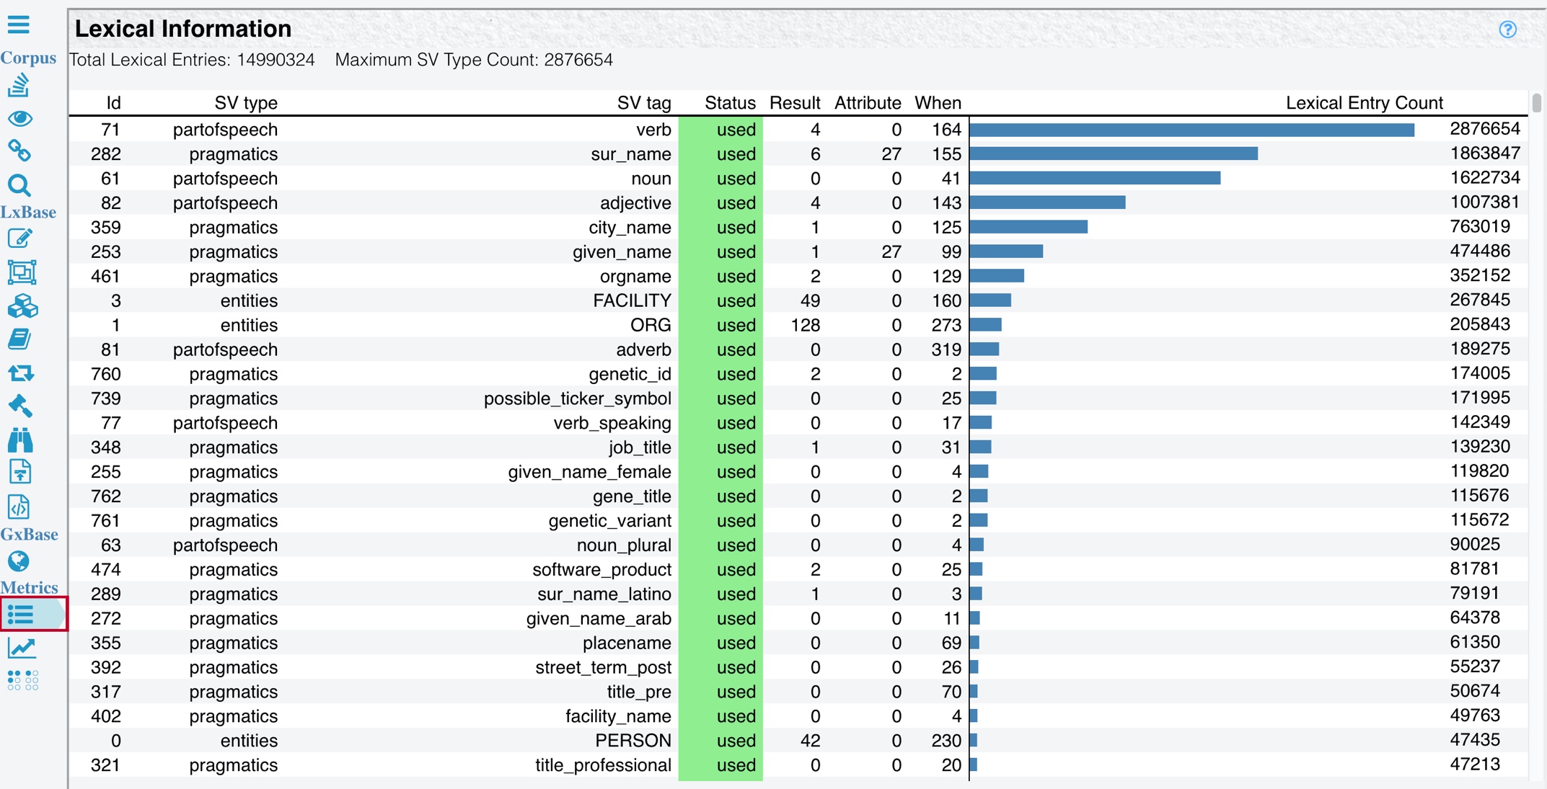Click the globe icon under GxBase
This screenshot has width=1547, height=789.
pos(19,561)
